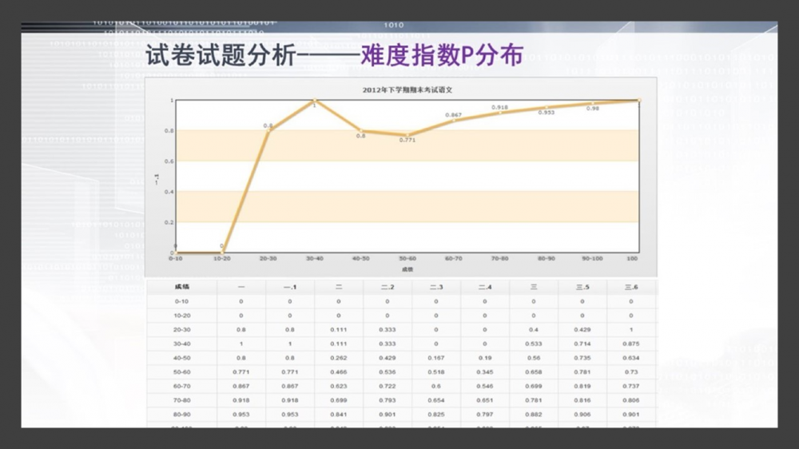Viewport: 799px width, 449px height.
Task: Click the 80-90 row label in table
Action: (x=181, y=414)
